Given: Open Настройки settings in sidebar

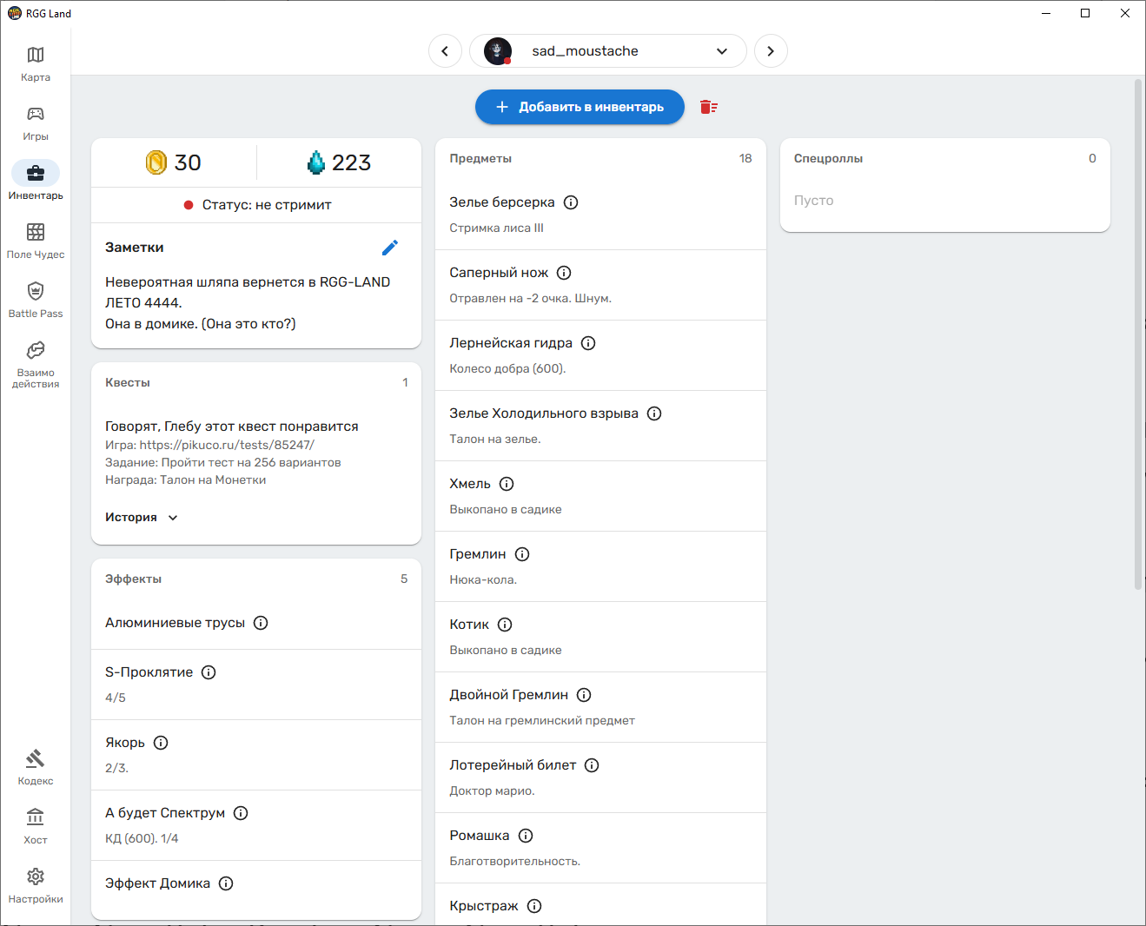Looking at the screenshot, I should click(x=36, y=886).
